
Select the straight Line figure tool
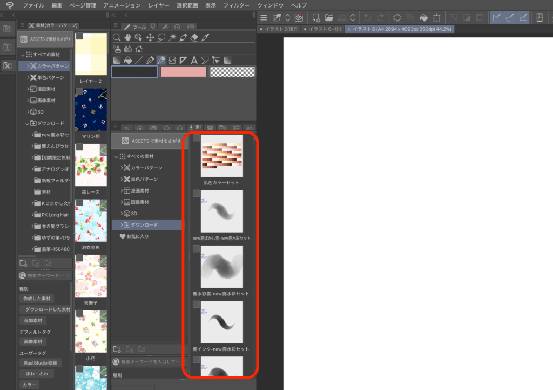(x=139, y=61)
